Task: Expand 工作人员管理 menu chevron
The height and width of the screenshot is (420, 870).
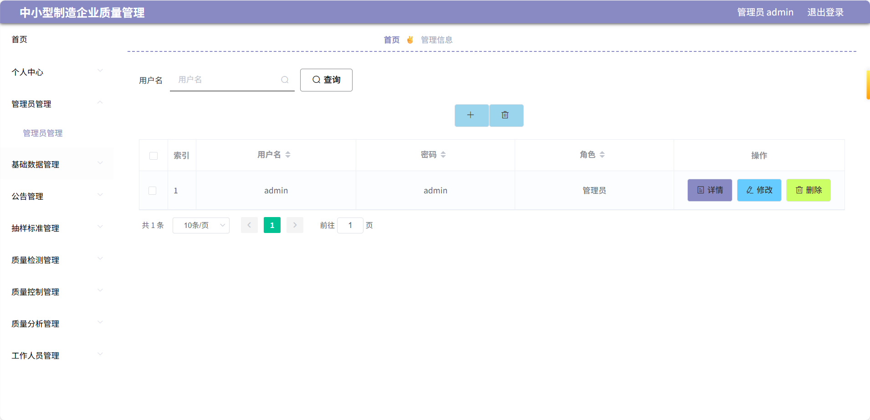Action: click(x=100, y=354)
